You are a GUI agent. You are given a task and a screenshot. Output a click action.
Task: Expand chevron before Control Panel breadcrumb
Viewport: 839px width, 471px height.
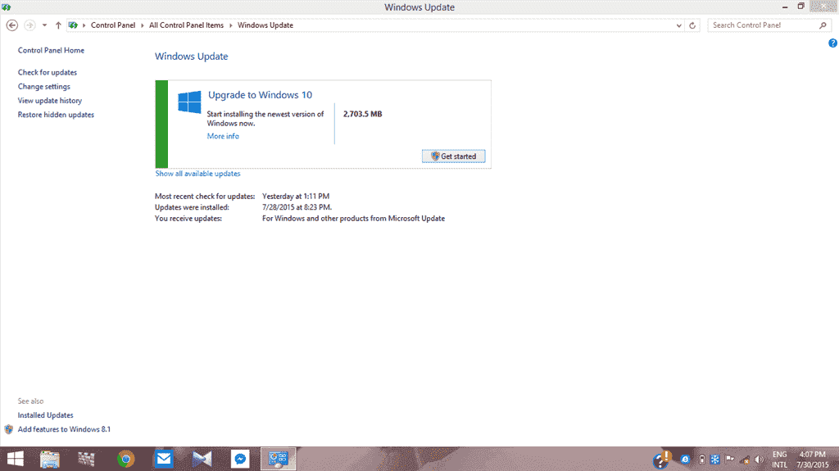(84, 25)
